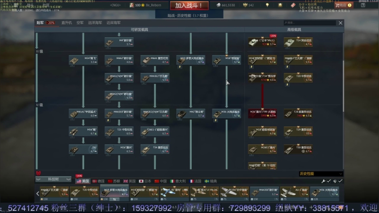
Task: Select the premium T14 assault tank card
Action: [298, 42]
